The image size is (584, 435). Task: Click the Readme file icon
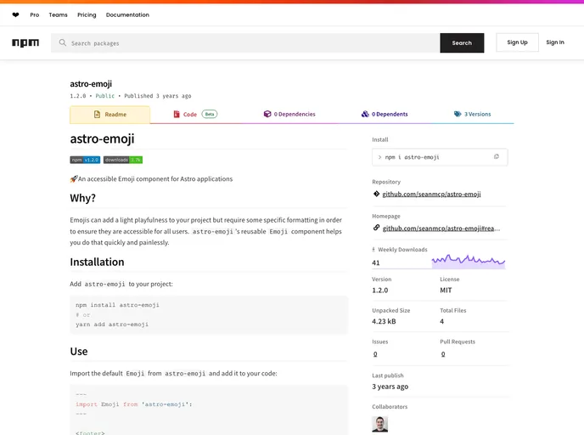tap(98, 115)
